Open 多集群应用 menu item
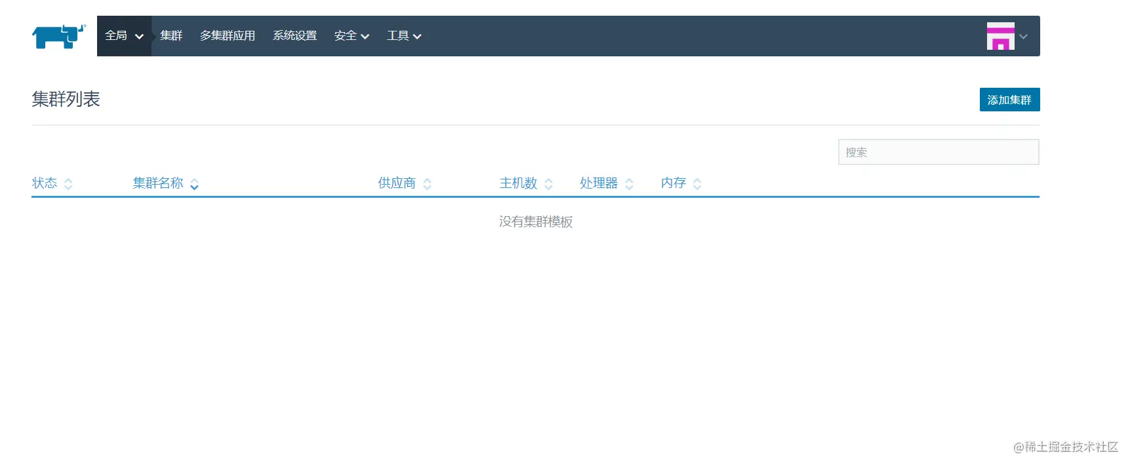 pos(228,36)
